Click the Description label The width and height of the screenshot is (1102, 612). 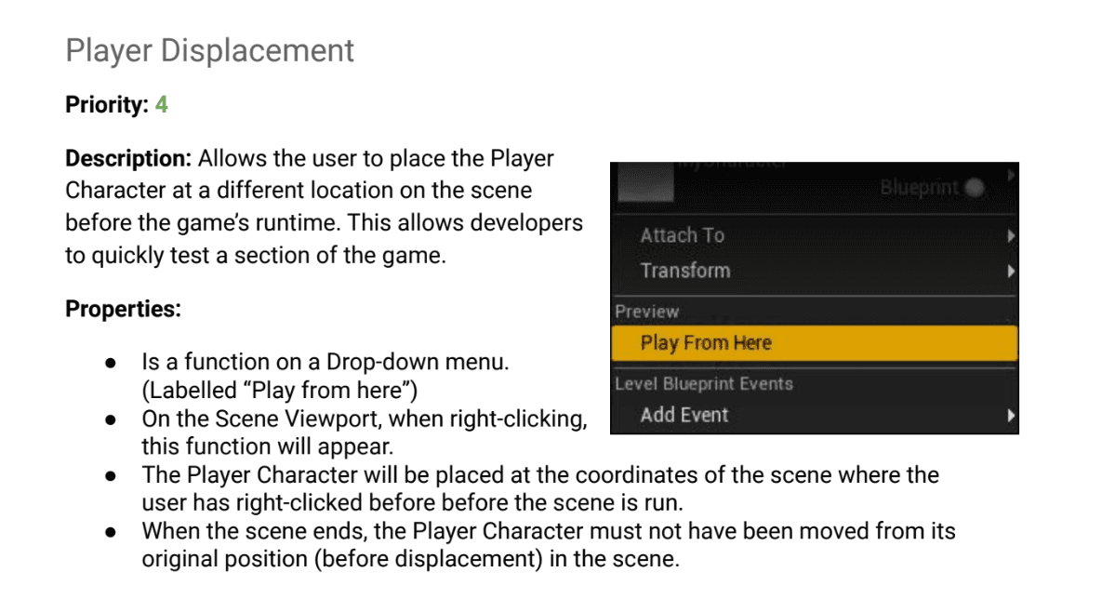tap(128, 159)
